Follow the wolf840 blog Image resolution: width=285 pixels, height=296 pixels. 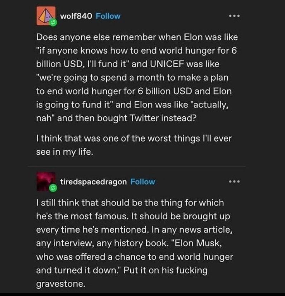click(108, 16)
